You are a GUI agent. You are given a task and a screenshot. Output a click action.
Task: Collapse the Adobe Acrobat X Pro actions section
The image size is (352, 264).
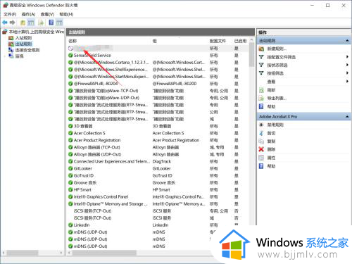(x=347, y=117)
